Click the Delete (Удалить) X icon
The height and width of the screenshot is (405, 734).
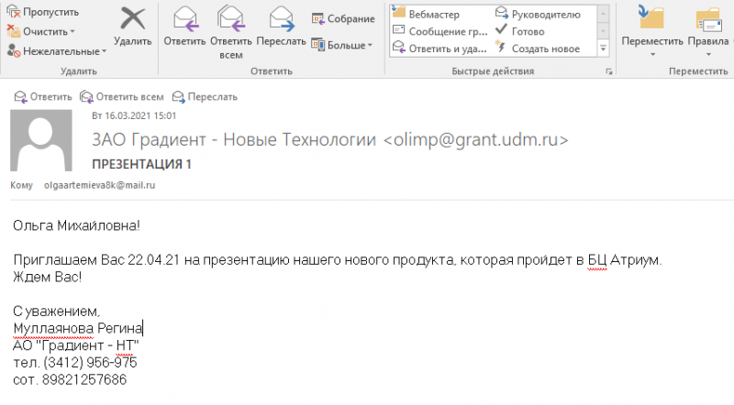[133, 18]
